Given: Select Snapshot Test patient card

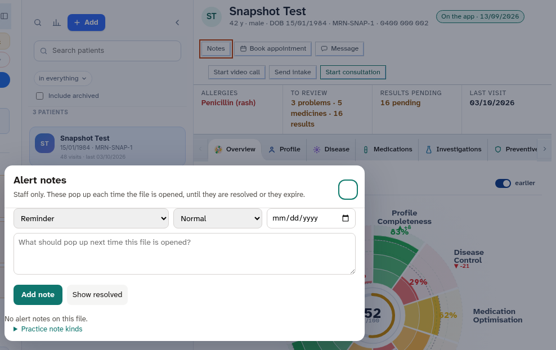Looking at the screenshot, I should click(x=107, y=146).
